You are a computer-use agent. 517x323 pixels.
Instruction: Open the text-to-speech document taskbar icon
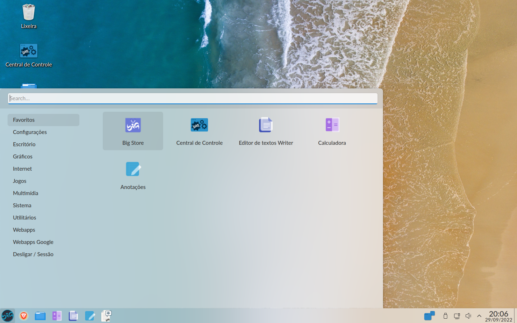106,316
